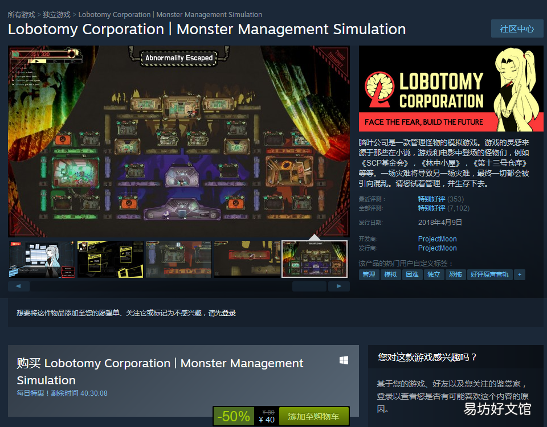This screenshot has width=547, height=427.
Task: Select the 恐怖 tag
Action: (x=456, y=274)
